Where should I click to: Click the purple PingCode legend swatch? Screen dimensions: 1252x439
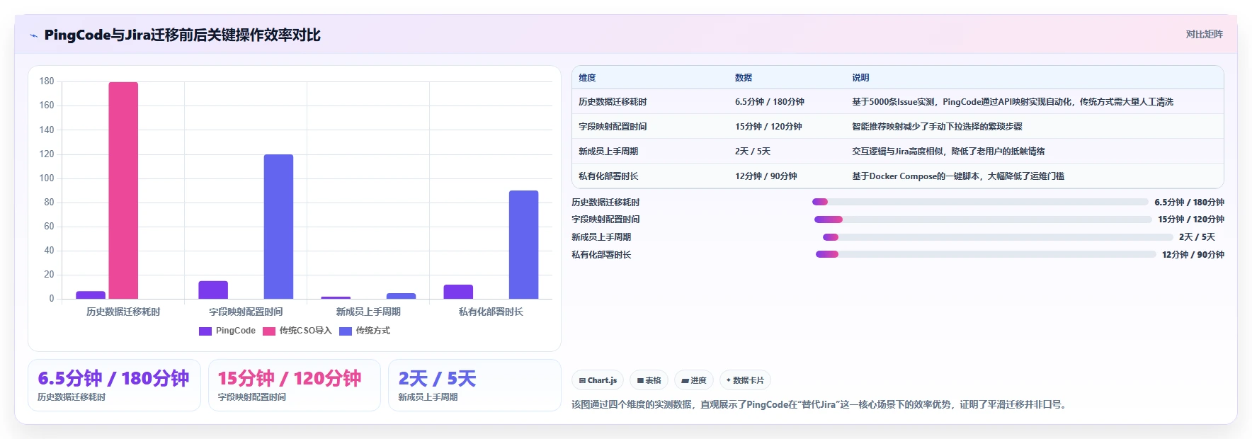(x=205, y=331)
